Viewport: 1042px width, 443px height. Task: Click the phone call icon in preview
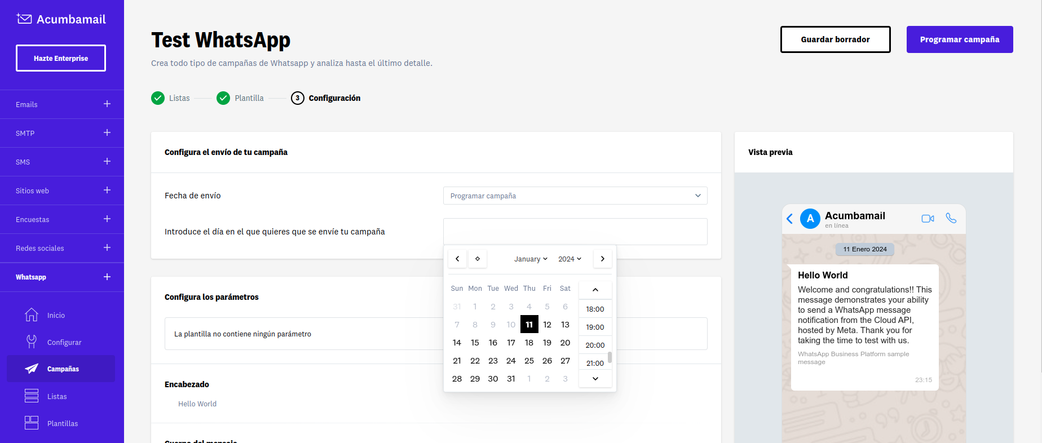click(951, 218)
